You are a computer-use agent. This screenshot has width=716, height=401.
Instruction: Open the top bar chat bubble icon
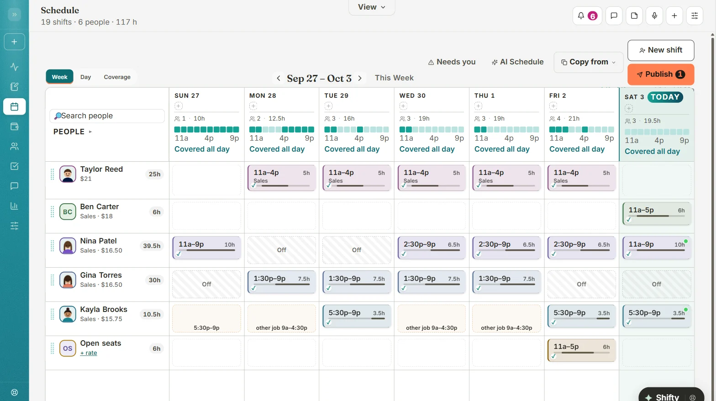click(x=614, y=16)
